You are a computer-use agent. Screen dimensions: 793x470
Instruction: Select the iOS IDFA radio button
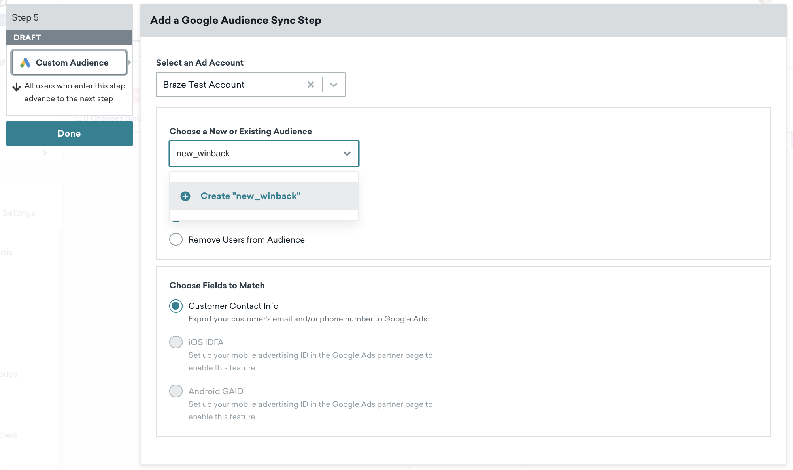pyautogui.click(x=176, y=342)
